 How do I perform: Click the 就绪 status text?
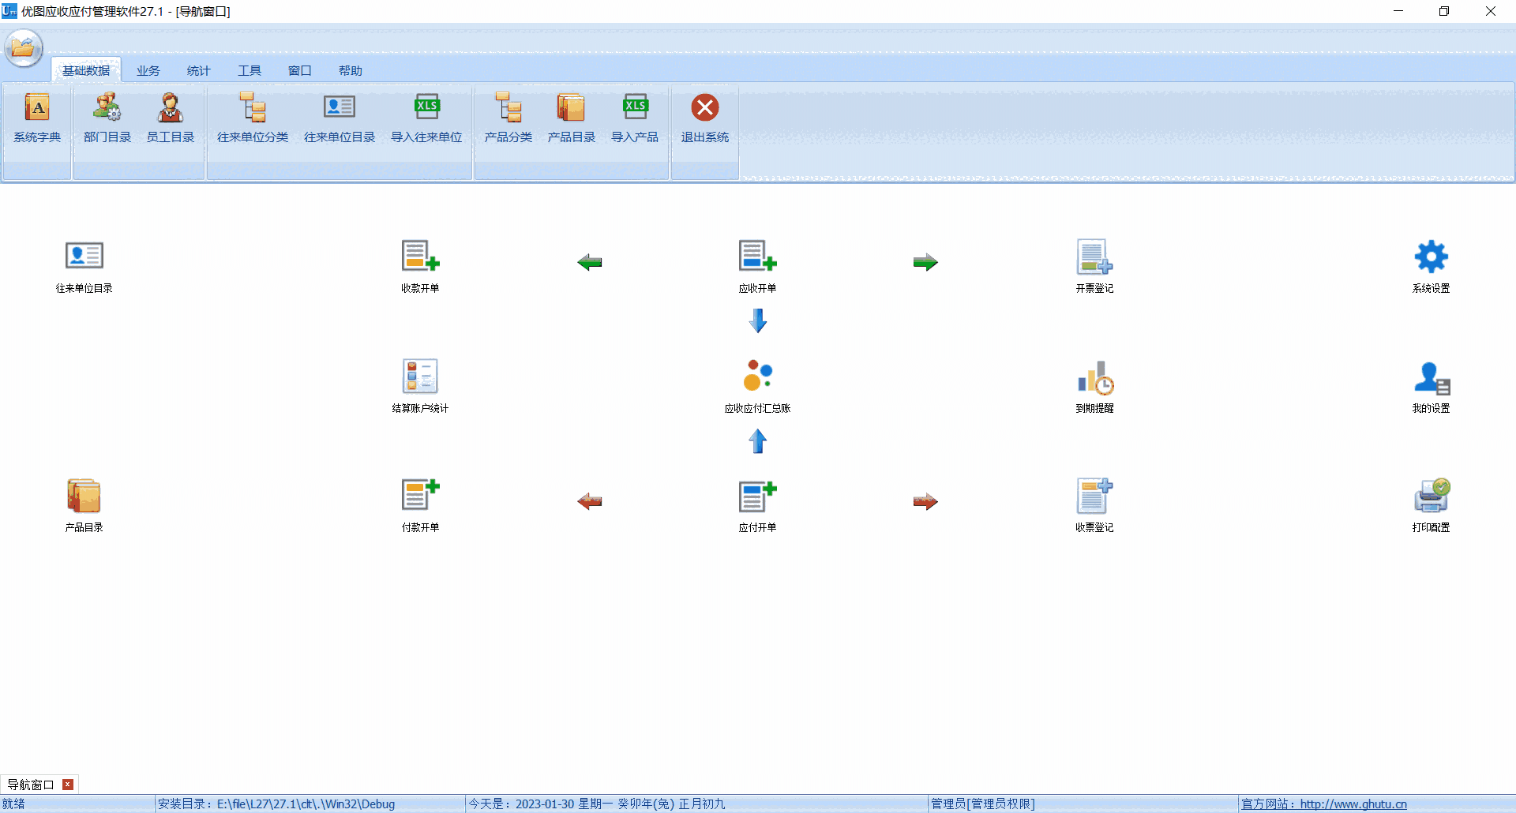tap(13, 804)
